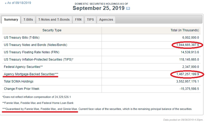
Task: Click the underlined Agency Mortgage-Backed Securities label
Action: 31,74
